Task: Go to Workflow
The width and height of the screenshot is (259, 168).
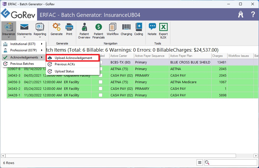Action: coord(113,29)
